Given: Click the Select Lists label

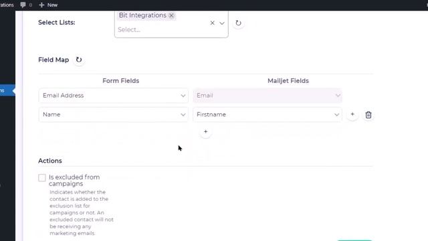Looking at the screenshot, I should click(x=56, y=22).
